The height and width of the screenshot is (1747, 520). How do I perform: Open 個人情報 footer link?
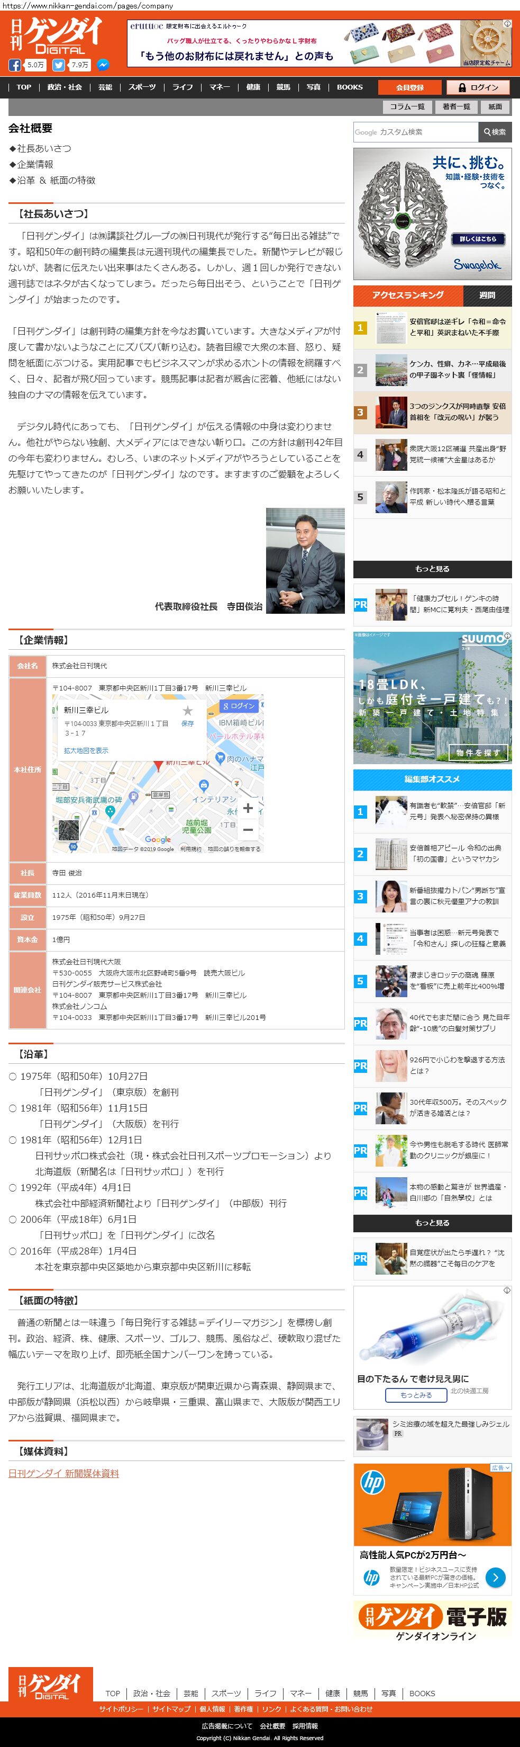(x=212, y=1709)
